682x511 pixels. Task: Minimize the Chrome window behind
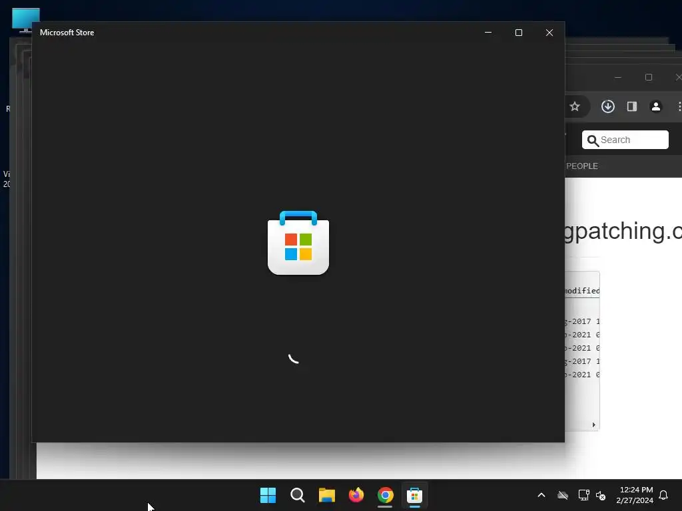(x=617, y=77)
